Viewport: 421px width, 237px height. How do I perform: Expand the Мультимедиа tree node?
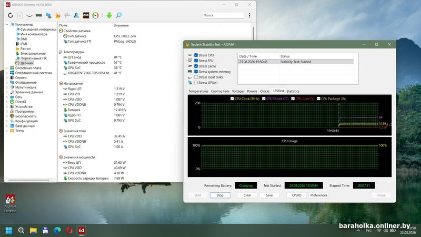[x=7, y=87]
